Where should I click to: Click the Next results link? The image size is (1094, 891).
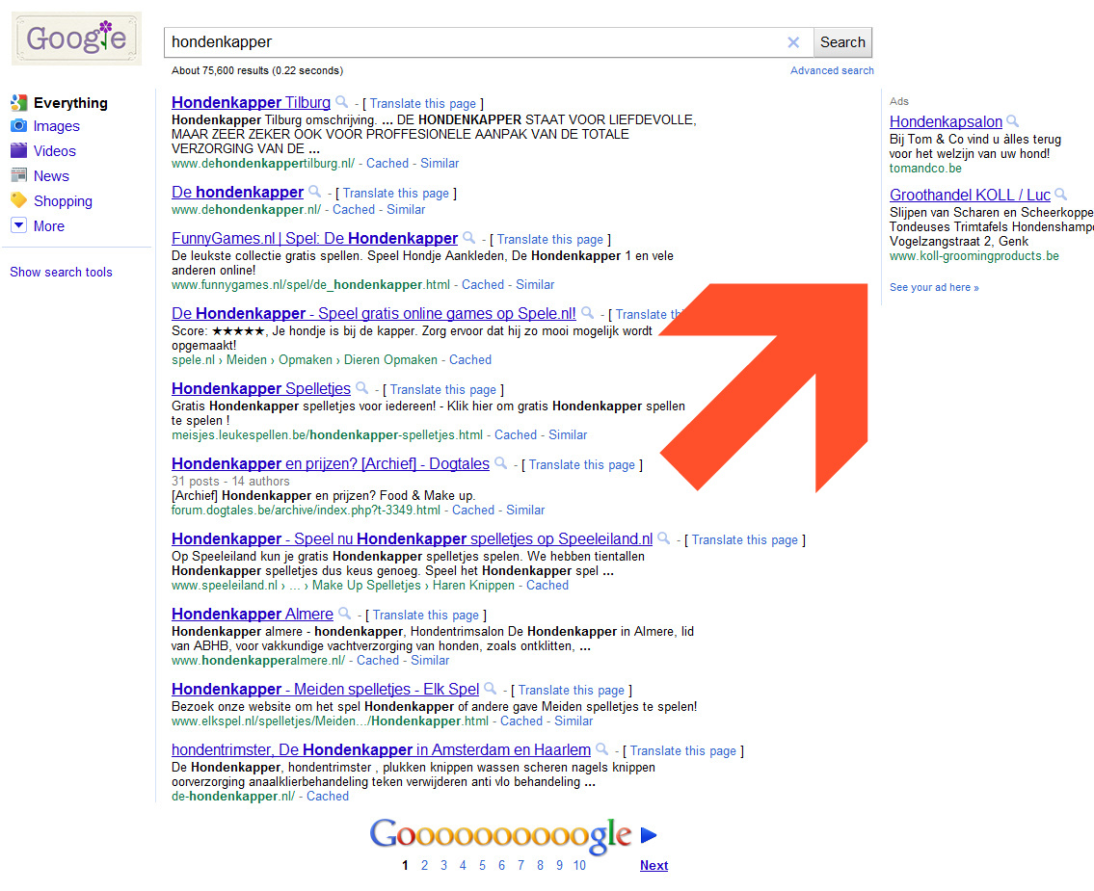[654, 865]
